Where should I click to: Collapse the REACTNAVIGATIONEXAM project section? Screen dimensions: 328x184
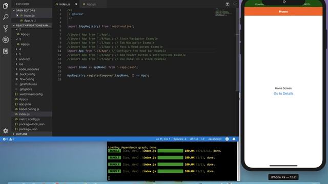(14, 26)
